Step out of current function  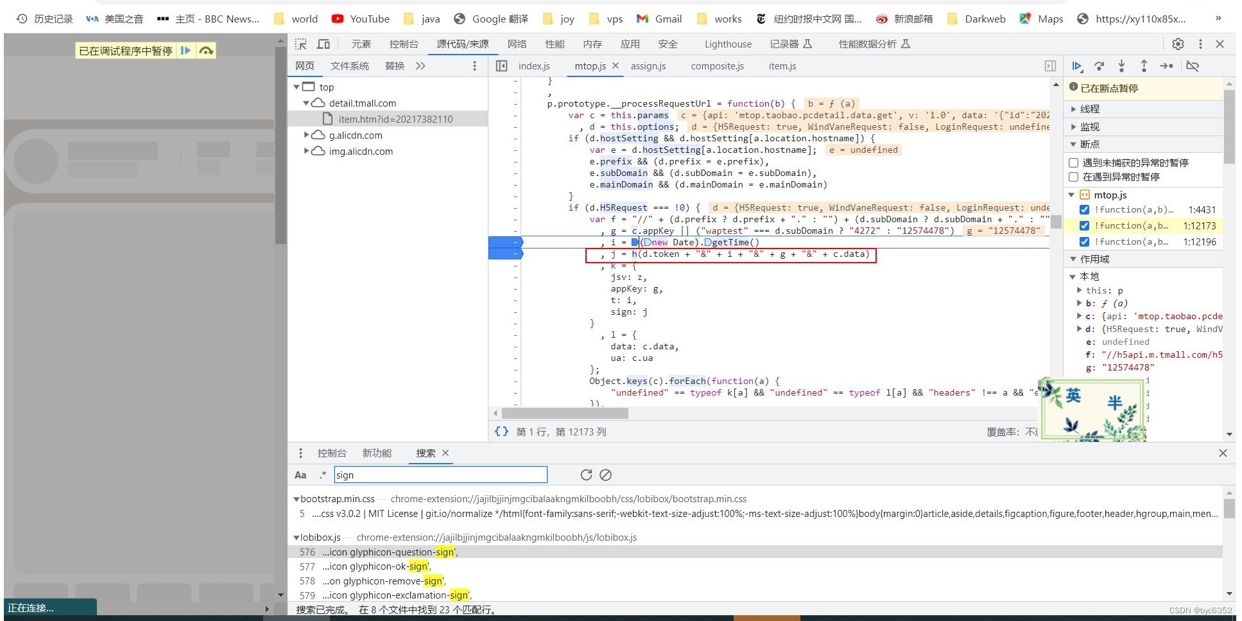click(x=1144, y=66)
